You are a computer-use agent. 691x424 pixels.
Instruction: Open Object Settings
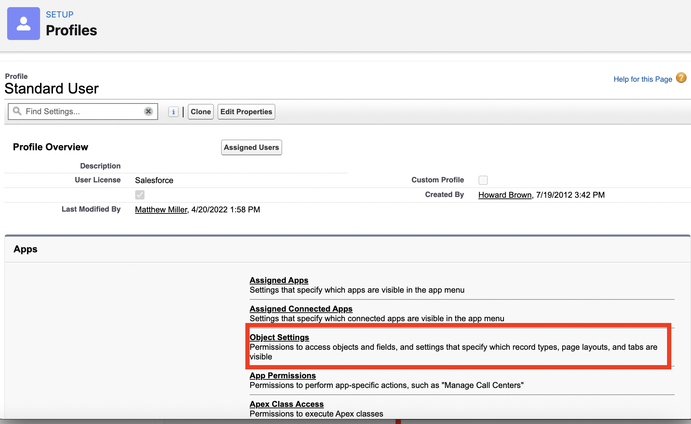click(x=279, y=337)
